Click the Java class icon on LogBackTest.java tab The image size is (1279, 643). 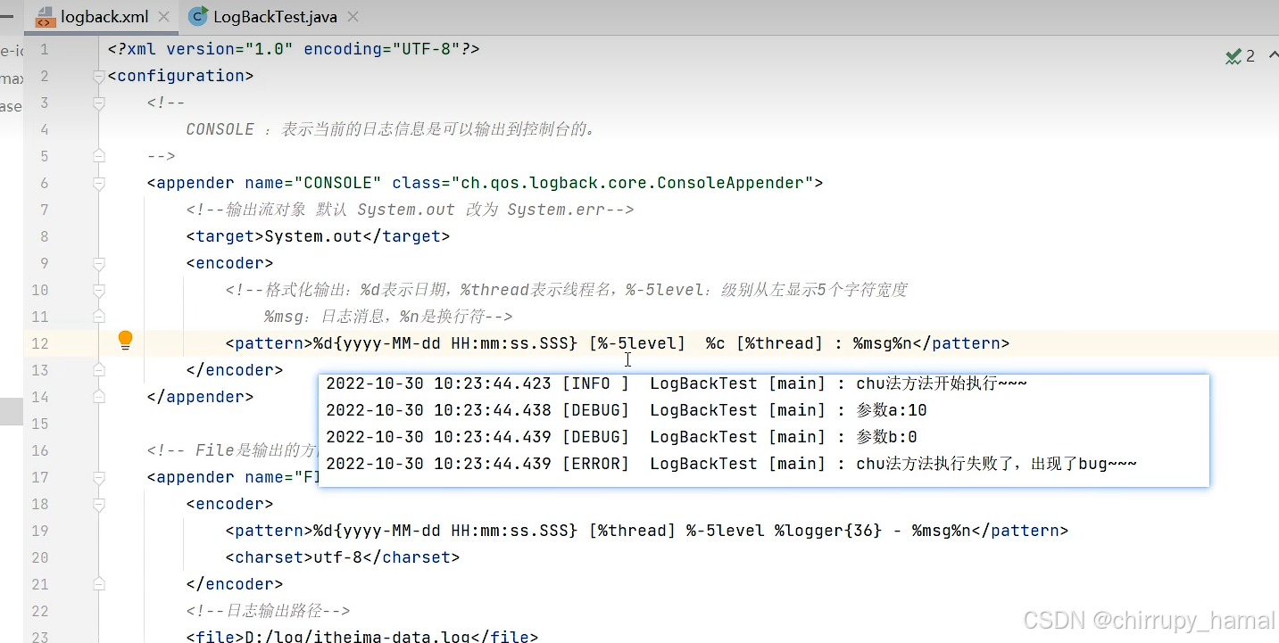pyautogui.click(x=198, y=17)
